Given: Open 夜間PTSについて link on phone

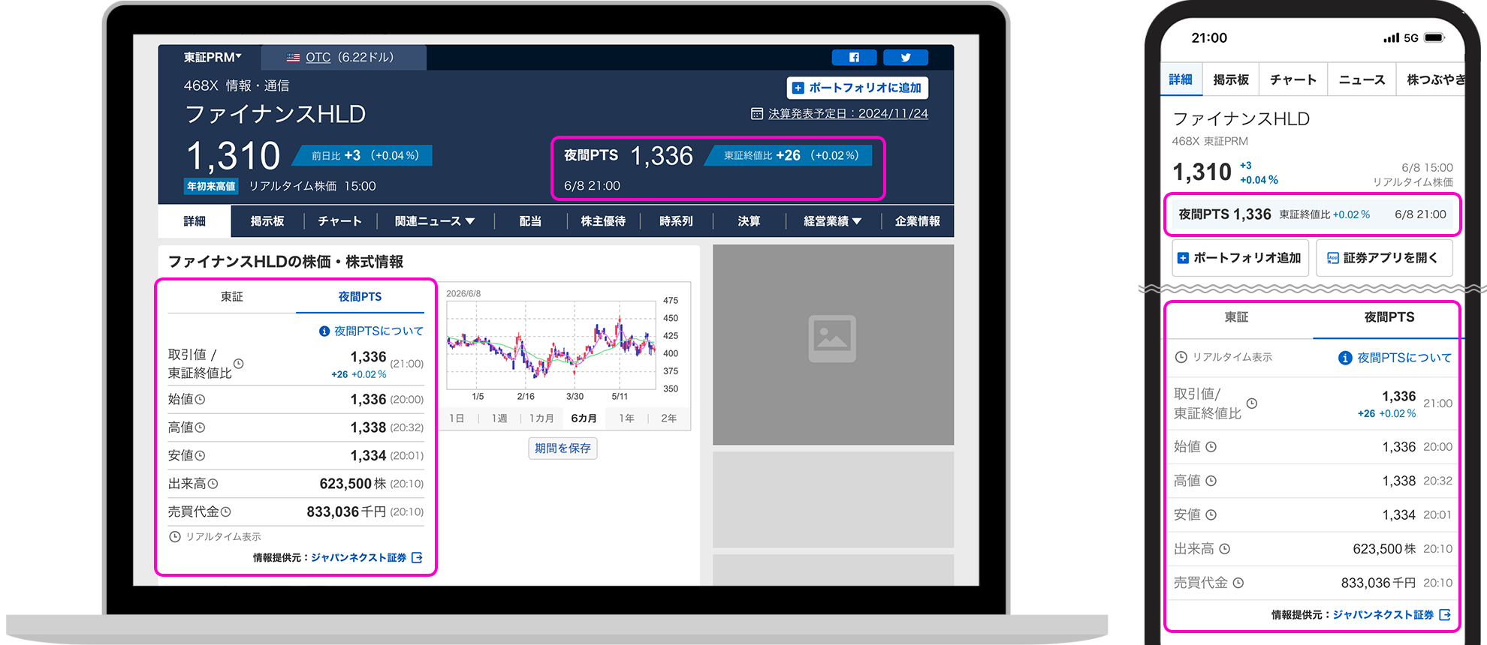Looking at the screenshot, I should [1404, 358].
